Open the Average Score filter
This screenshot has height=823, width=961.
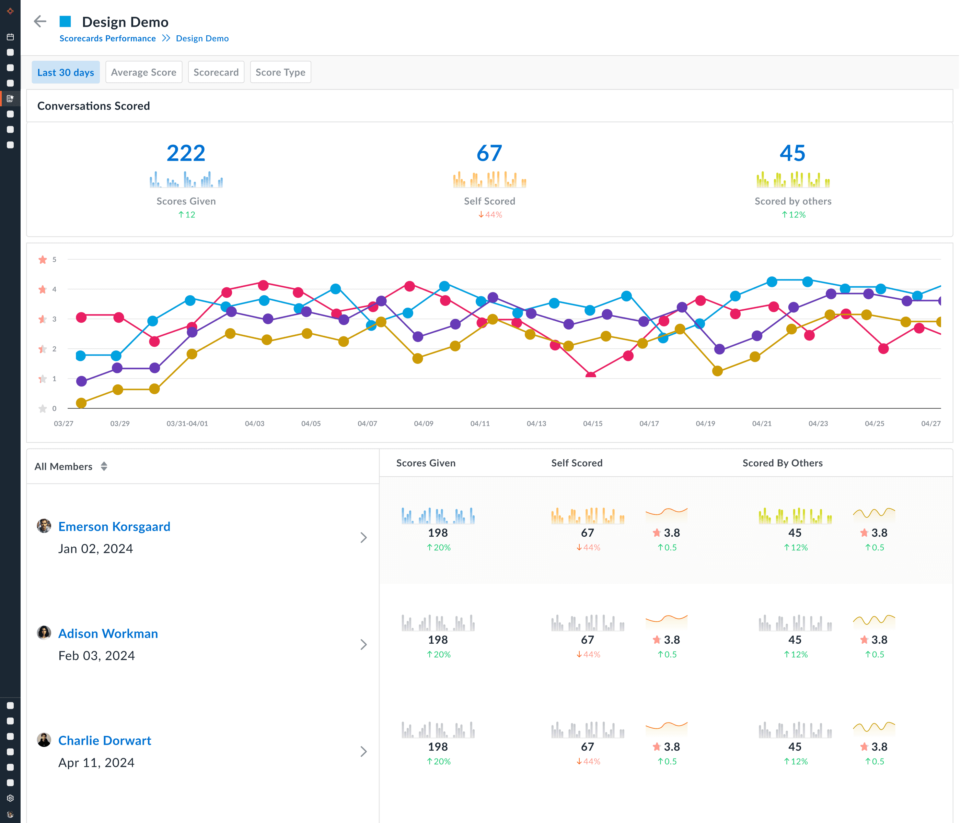click(x=143, y=72)
